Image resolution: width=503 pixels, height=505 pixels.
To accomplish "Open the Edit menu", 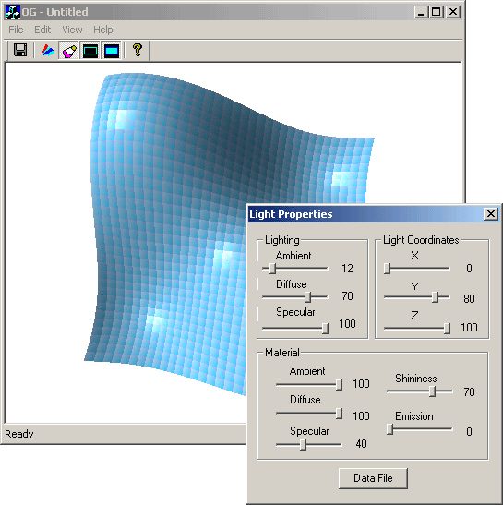I will pos(42,30).
